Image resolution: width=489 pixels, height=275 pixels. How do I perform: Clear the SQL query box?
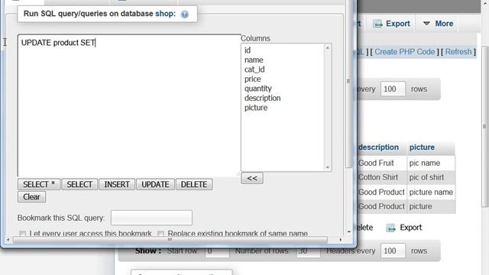31,197
